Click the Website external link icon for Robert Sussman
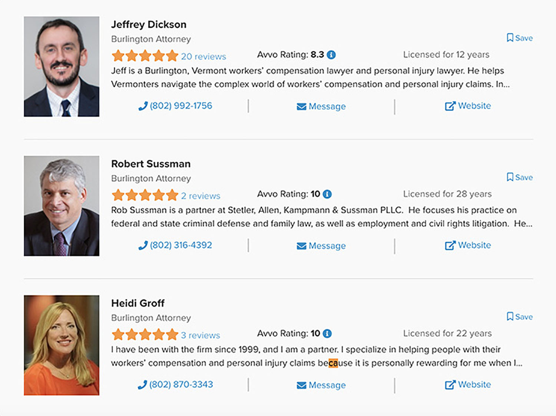 pos(450,245)
